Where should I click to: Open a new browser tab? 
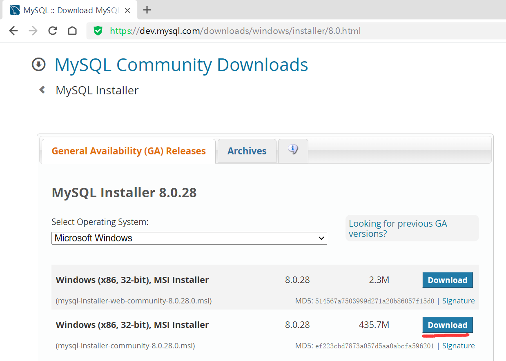click(x=147, y=10)
